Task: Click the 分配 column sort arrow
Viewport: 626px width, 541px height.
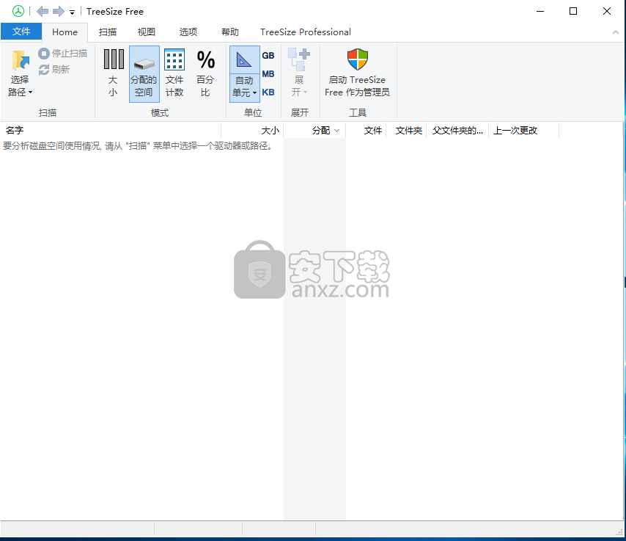Action: 337,131
